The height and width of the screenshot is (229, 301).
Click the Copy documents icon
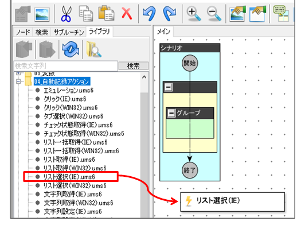[86, 13]
